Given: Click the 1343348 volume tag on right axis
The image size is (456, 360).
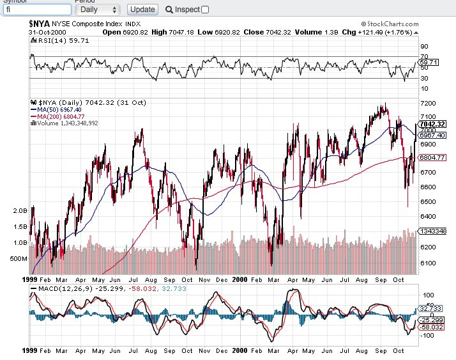Looking at the screenshot, I should (x=432, y=231).
